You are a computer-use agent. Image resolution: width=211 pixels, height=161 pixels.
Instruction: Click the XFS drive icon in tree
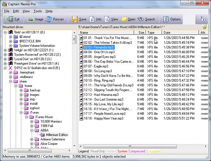[x=10, y=68]
